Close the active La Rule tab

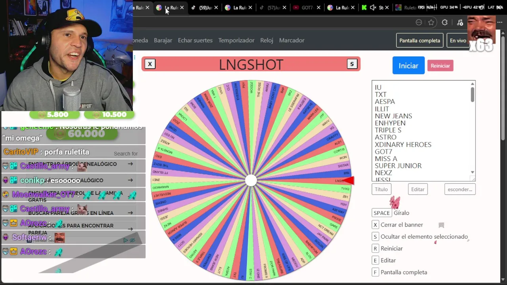click(182, 8)
